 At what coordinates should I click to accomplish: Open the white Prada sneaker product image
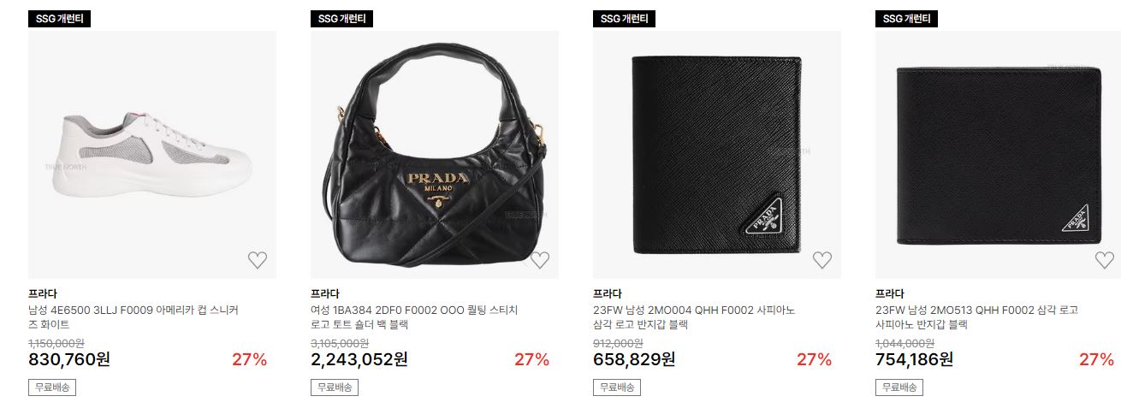tap(152, 155)
